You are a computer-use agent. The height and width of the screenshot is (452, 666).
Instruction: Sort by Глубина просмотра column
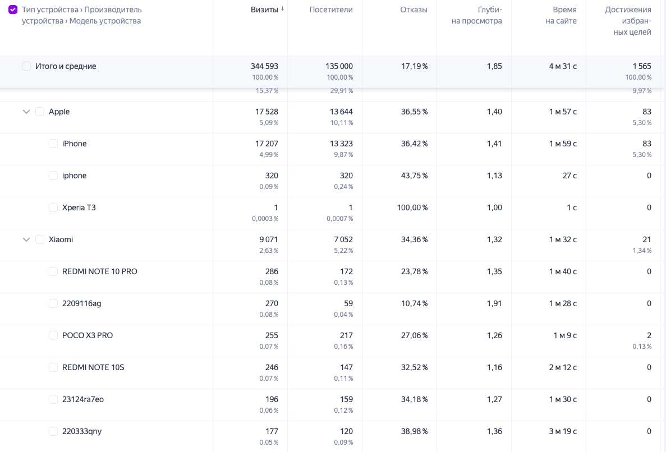click(x=476, y=15)
